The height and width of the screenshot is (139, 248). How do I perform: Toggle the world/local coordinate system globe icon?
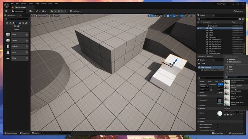[161, 16]
